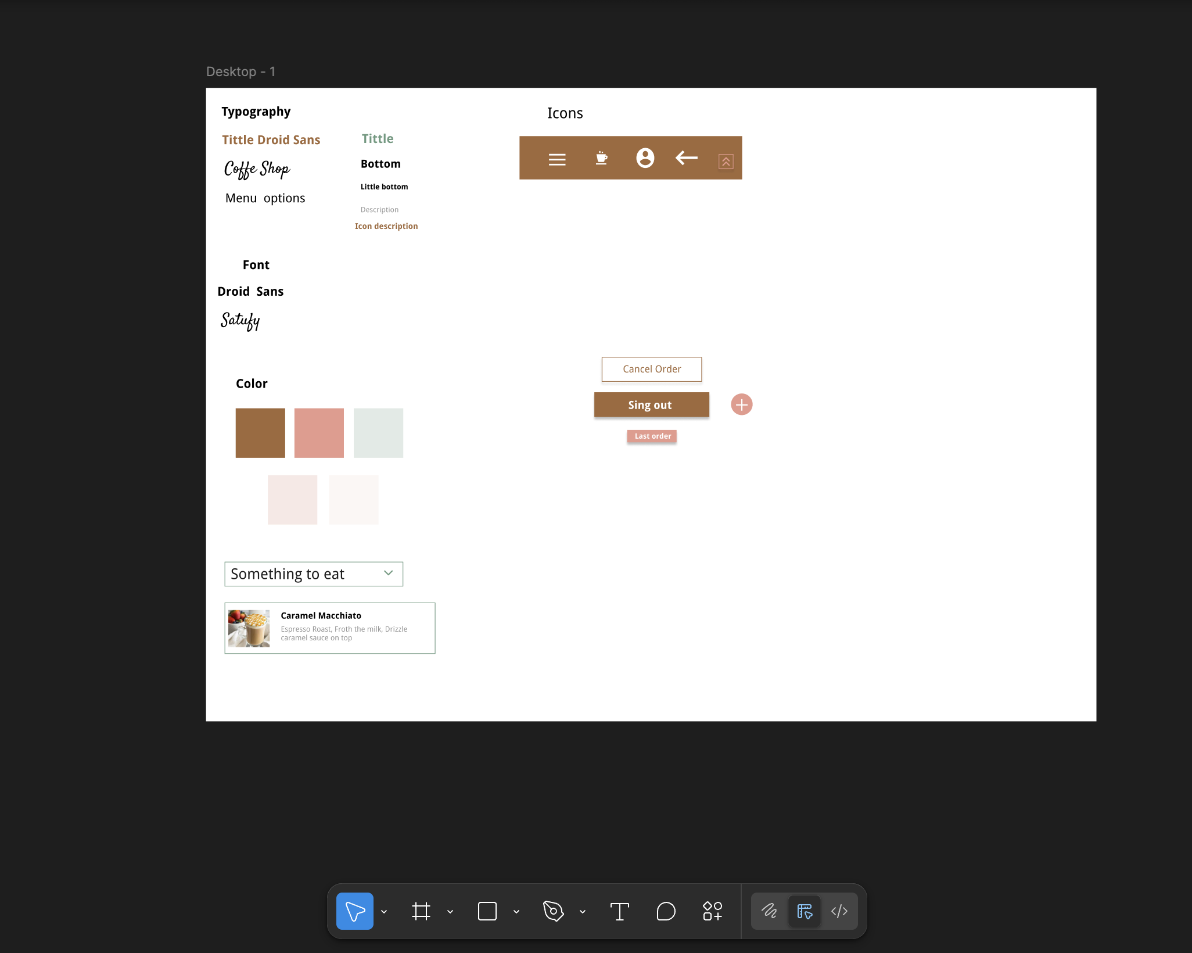Select the off-white color swatch
Screen dimensions: 1192x953
tap(354, 500)
